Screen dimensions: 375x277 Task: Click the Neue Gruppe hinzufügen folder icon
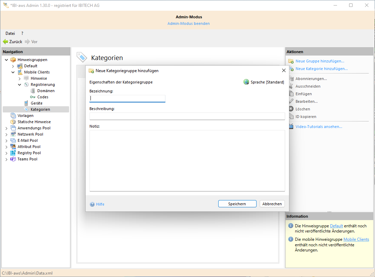[x=291, y=61]
